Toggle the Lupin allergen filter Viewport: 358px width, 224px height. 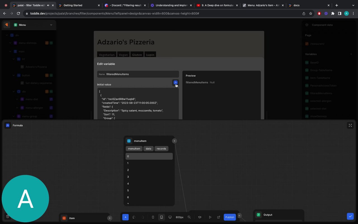pyautogui.click(x=150, y=55)
